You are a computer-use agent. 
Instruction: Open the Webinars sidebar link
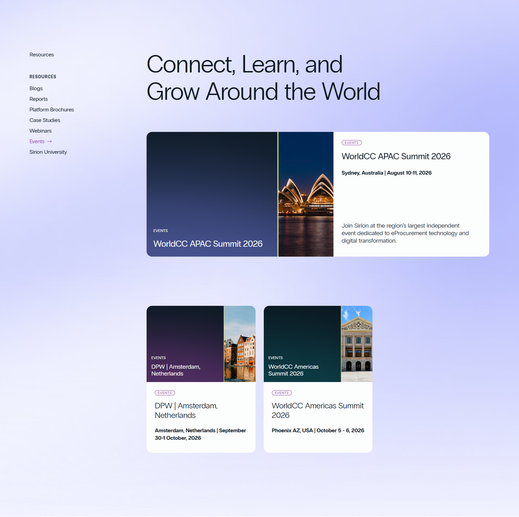(40, 131)
